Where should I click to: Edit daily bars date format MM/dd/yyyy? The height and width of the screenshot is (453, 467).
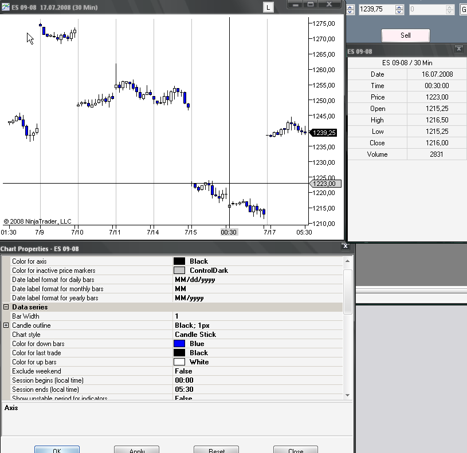point(258,280)
